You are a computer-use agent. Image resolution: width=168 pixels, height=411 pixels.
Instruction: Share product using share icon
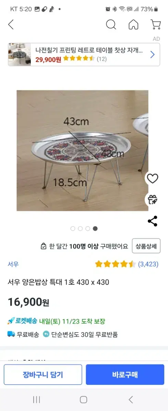point(153,221)
